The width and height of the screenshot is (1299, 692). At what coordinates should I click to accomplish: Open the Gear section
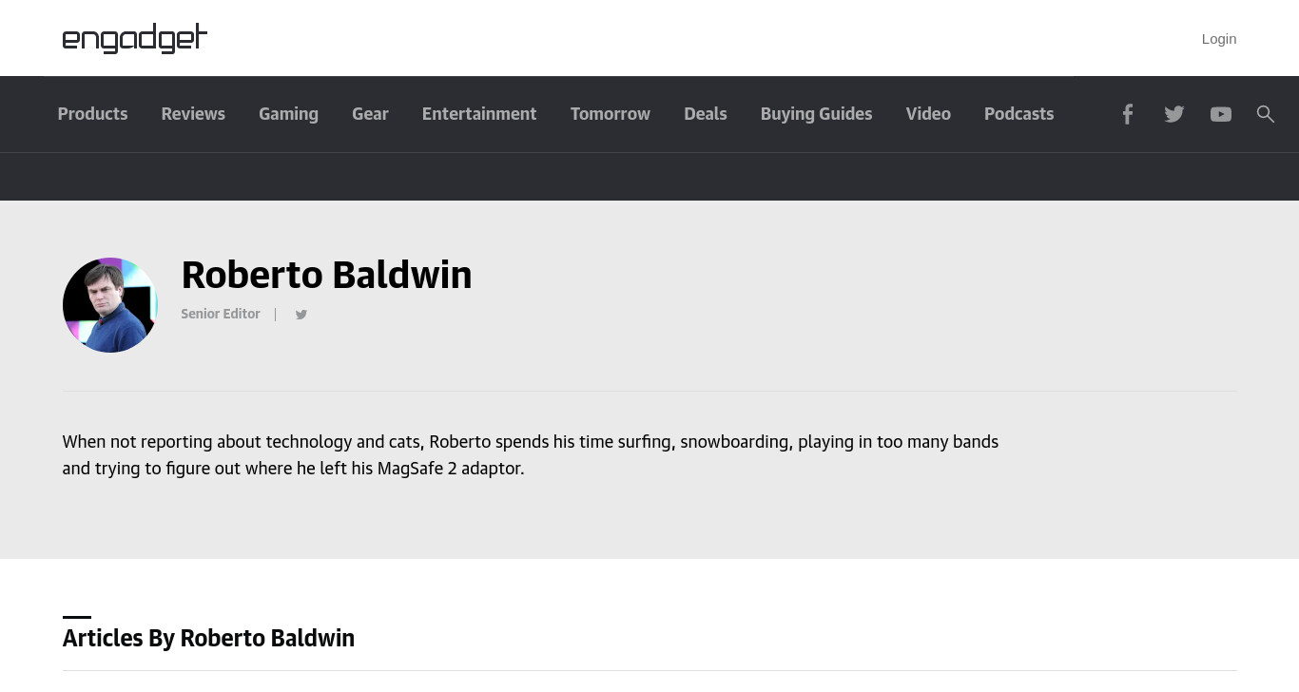point(370,114)
